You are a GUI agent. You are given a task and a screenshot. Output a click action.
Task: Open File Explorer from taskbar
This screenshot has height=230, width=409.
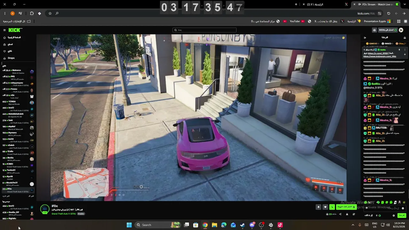214,225
